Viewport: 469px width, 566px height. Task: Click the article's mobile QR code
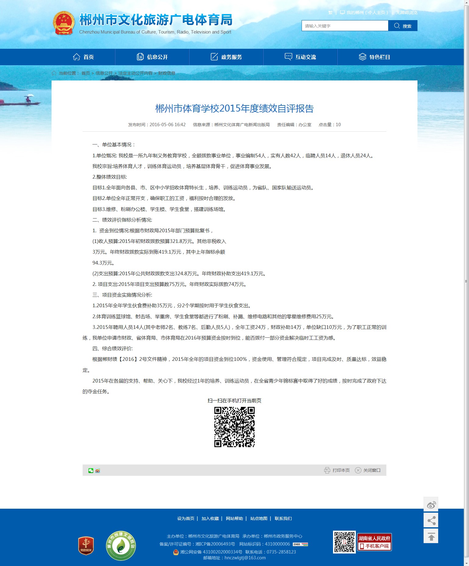234,427
